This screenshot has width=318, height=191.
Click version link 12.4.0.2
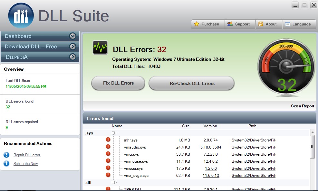pyautogui.click(x=211, y=161)
